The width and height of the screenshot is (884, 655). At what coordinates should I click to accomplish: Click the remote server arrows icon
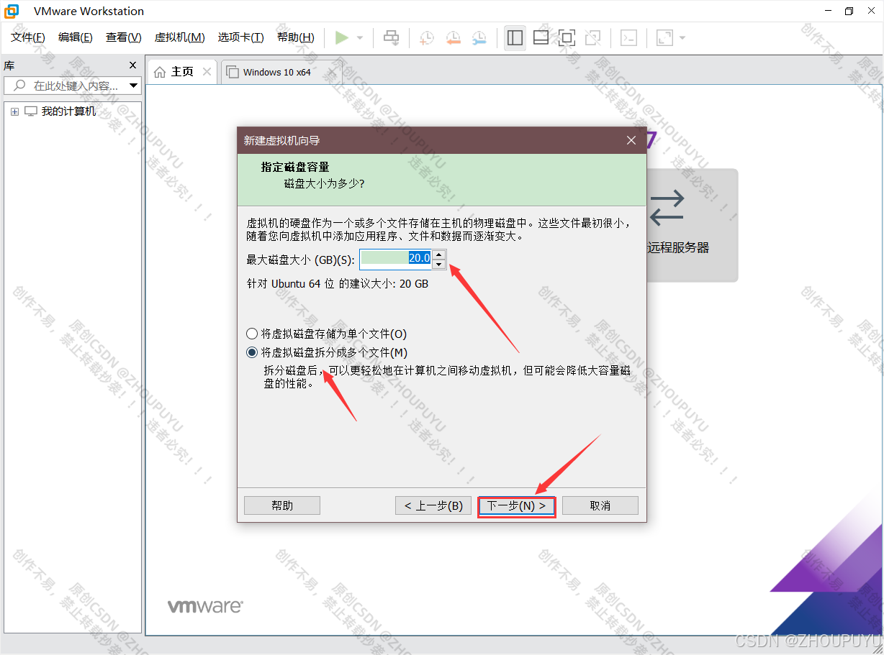[x=667, y=207]
